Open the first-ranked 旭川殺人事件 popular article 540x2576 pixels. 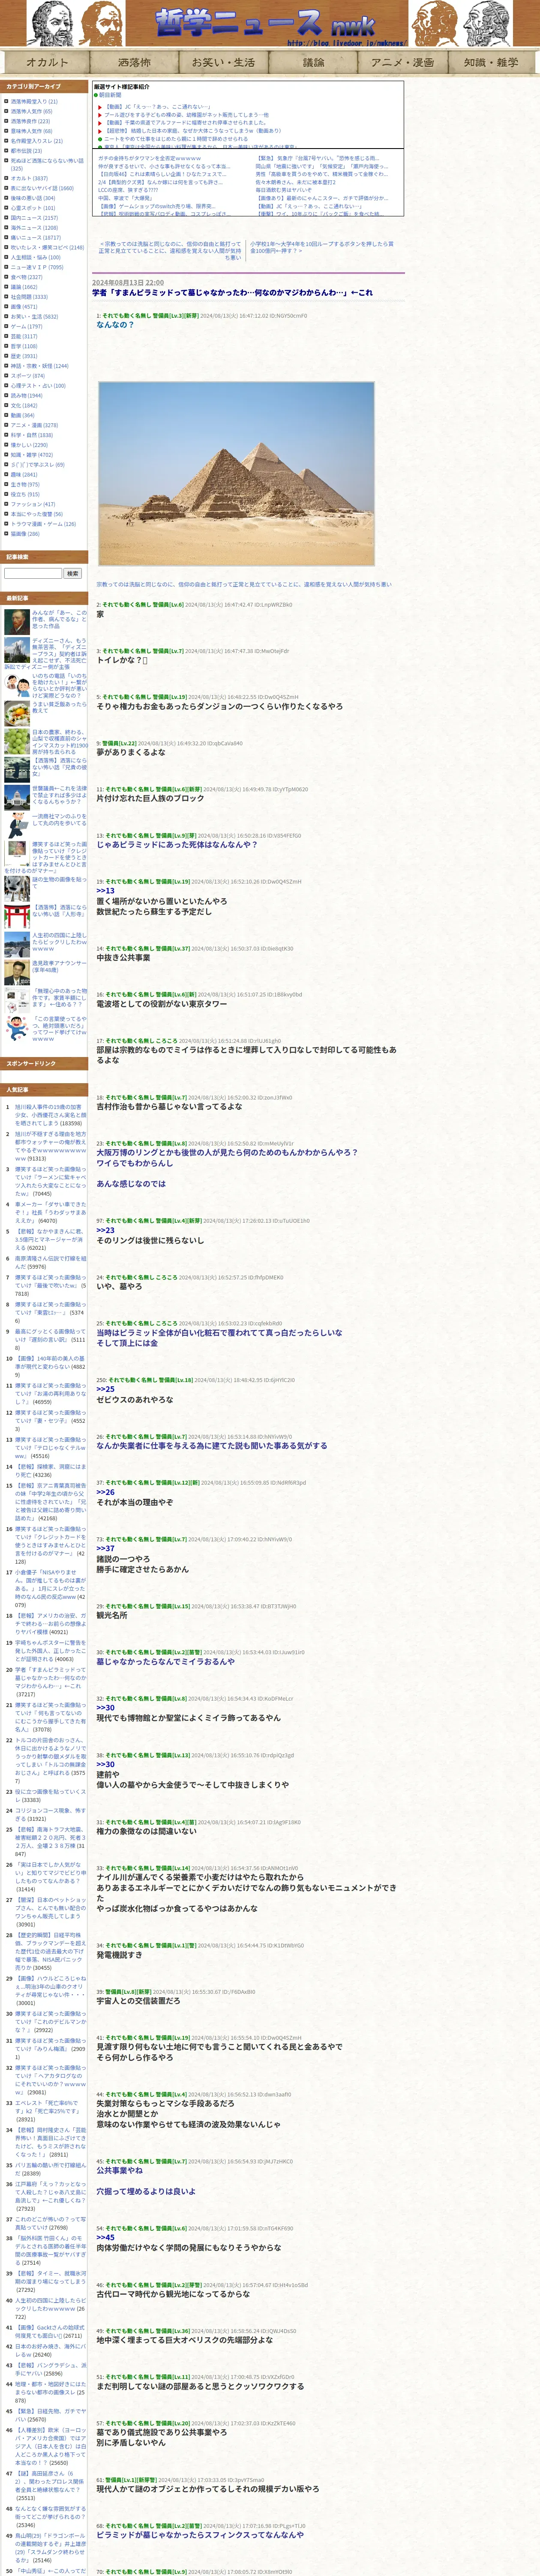click(50, 1115)
